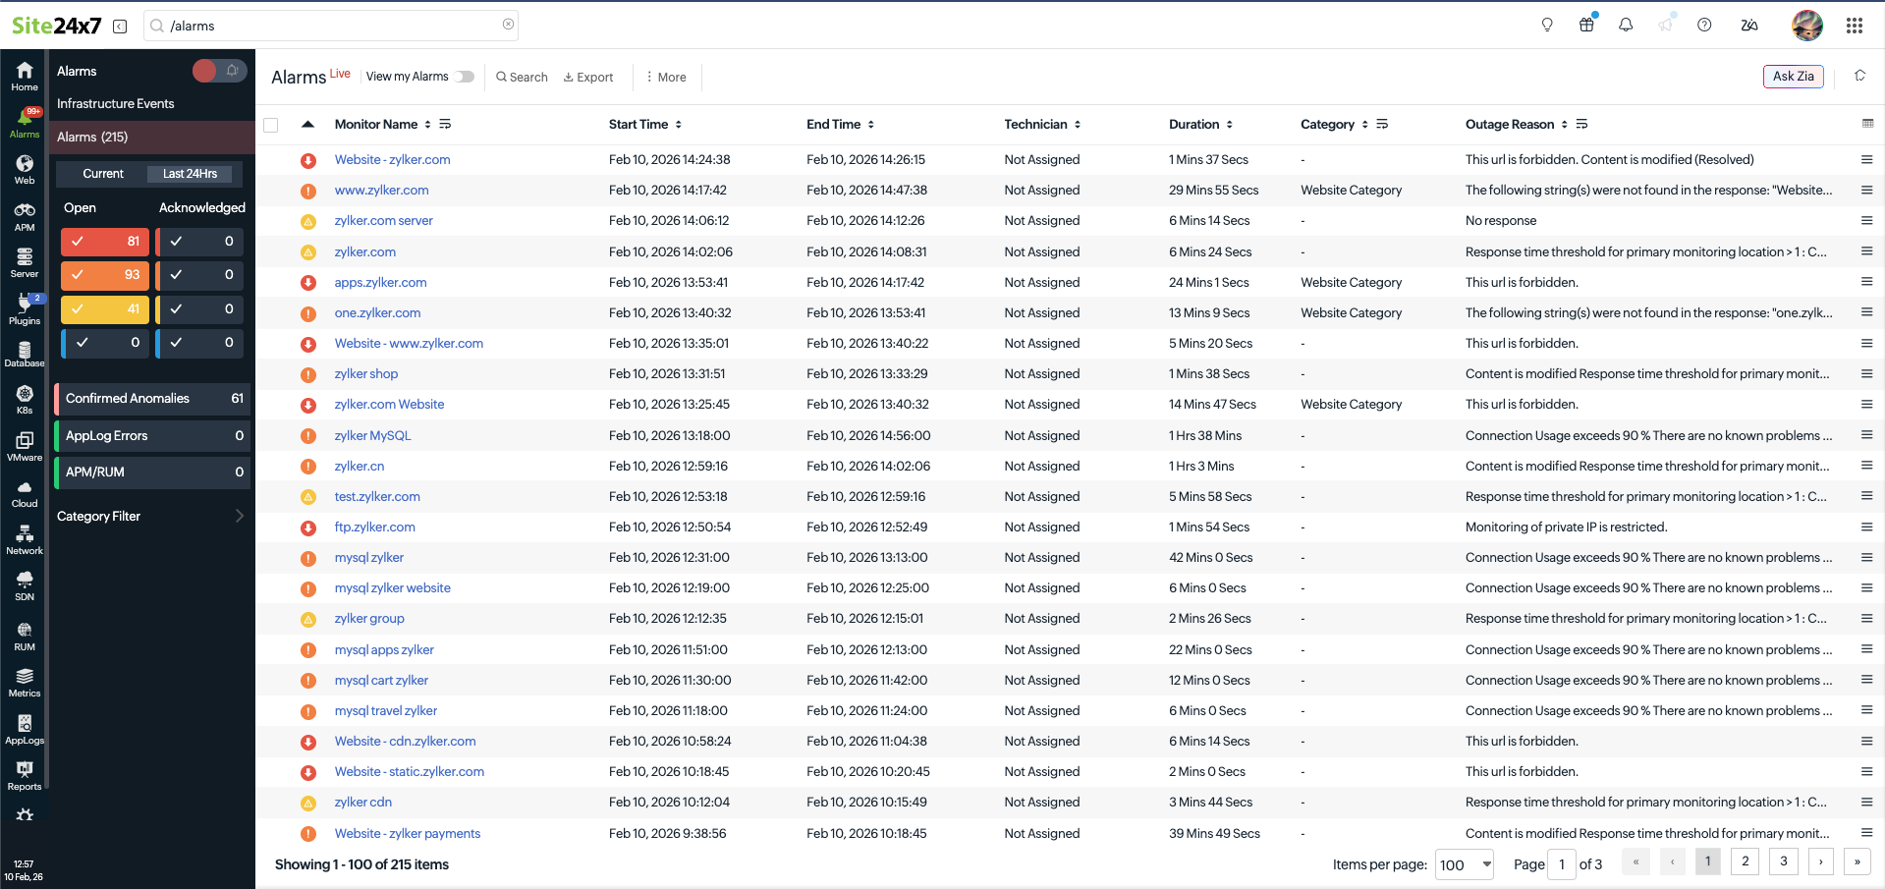1885x889 pixels.
Task: Expand the Category Filter section
Action: (152, 516)
